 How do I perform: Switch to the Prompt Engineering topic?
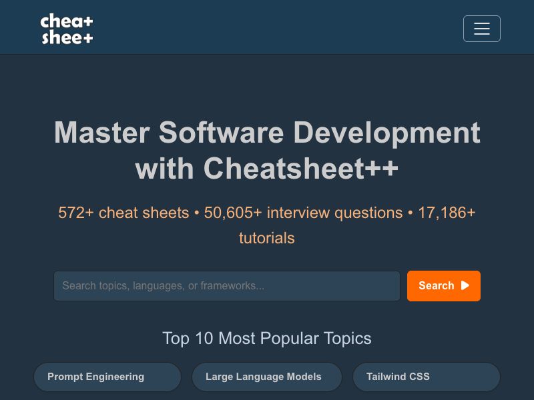point(107,377)
